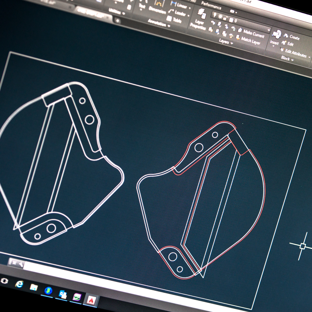
Task: Click the Insert block icon
Action: (277, 34)
